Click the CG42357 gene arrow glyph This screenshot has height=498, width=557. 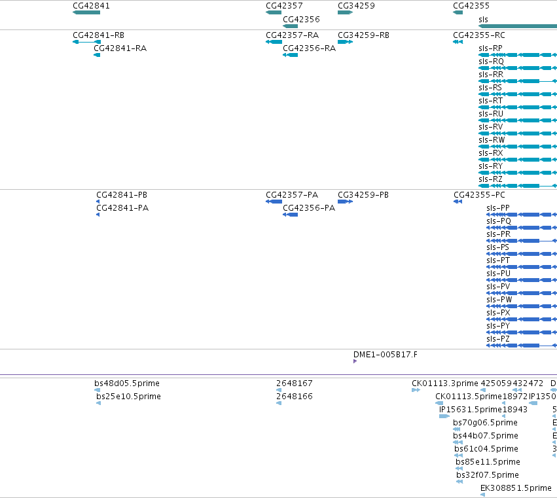pyautogui.click(x=274, y=12)
